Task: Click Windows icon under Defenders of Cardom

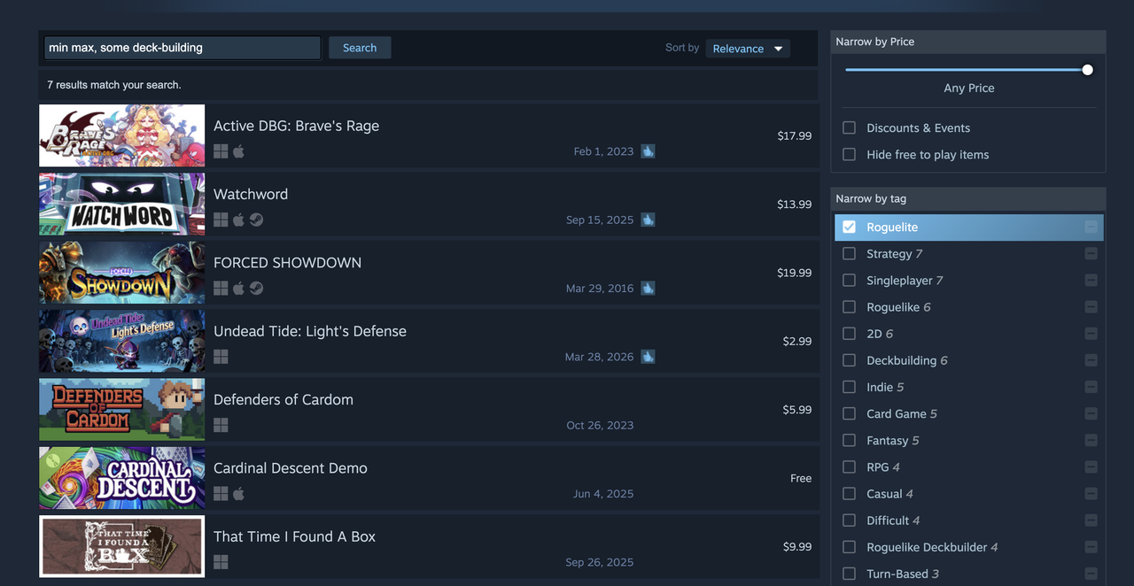Action: click(221, 425)
